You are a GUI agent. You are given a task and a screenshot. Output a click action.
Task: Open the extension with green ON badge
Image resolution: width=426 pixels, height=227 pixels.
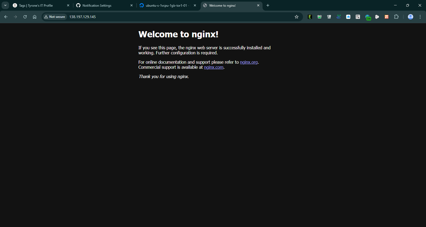[x=368, y=17]
